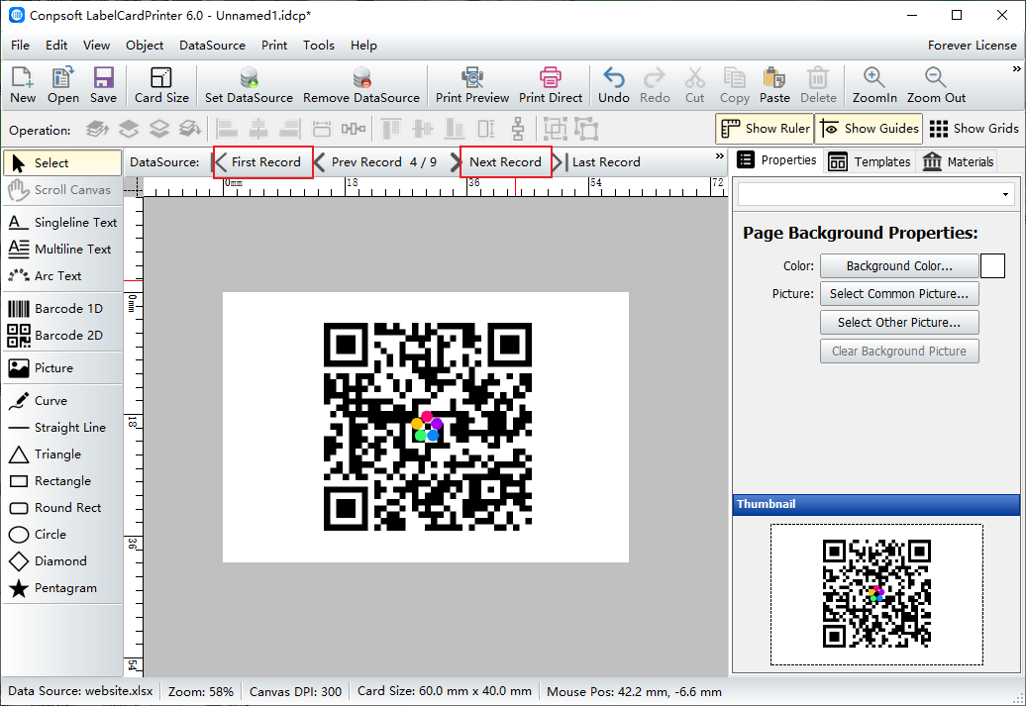Open the Object menu
This screenshot has height=706, width=1026.
145,46
